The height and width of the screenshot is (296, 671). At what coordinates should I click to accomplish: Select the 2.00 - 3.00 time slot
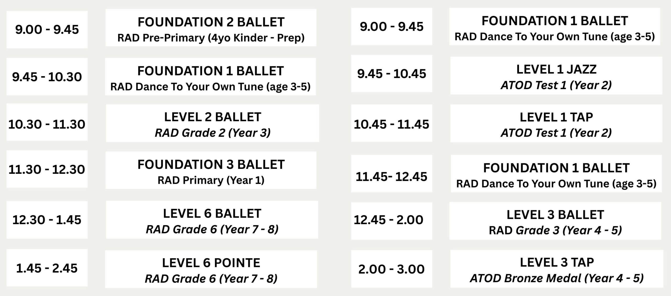click(392, 269)
